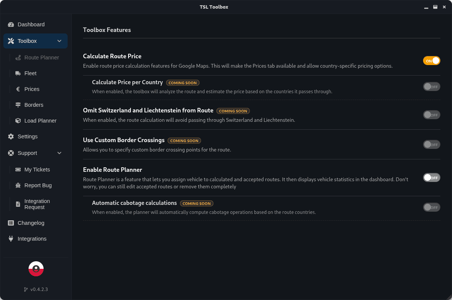Click the Changelog list icon

(11, 223)
